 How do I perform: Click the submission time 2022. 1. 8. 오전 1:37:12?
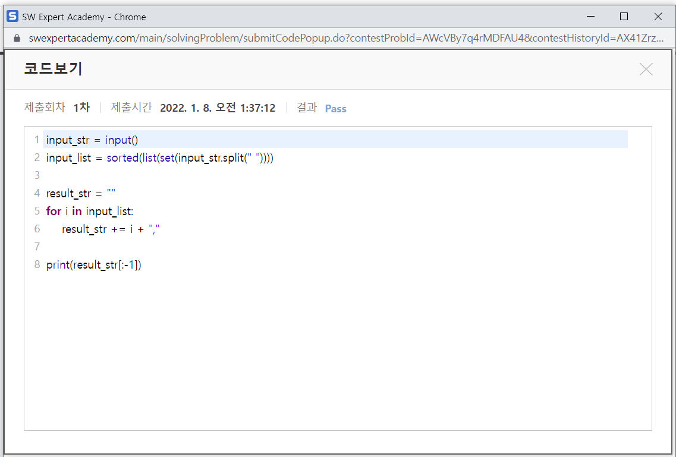pyautogui.click(x=217, y=108)
